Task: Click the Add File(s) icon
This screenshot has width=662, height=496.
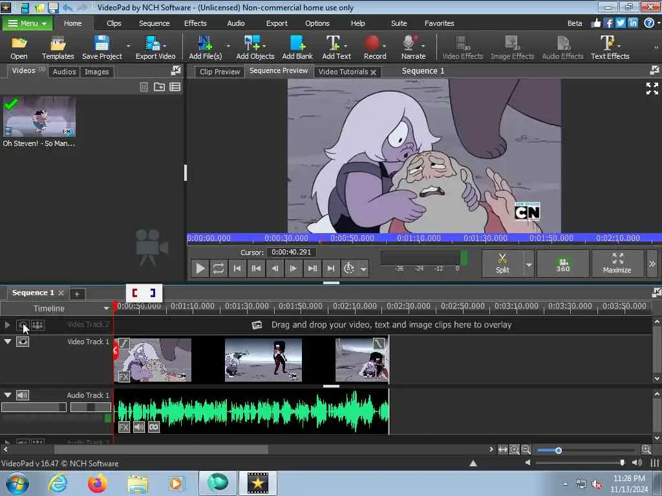Action: tap(205, 47)
